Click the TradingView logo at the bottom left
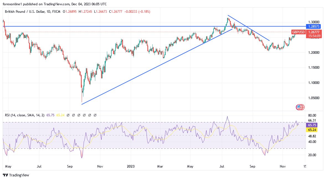Viewport: 326px width, 180px height. [6, 175]
